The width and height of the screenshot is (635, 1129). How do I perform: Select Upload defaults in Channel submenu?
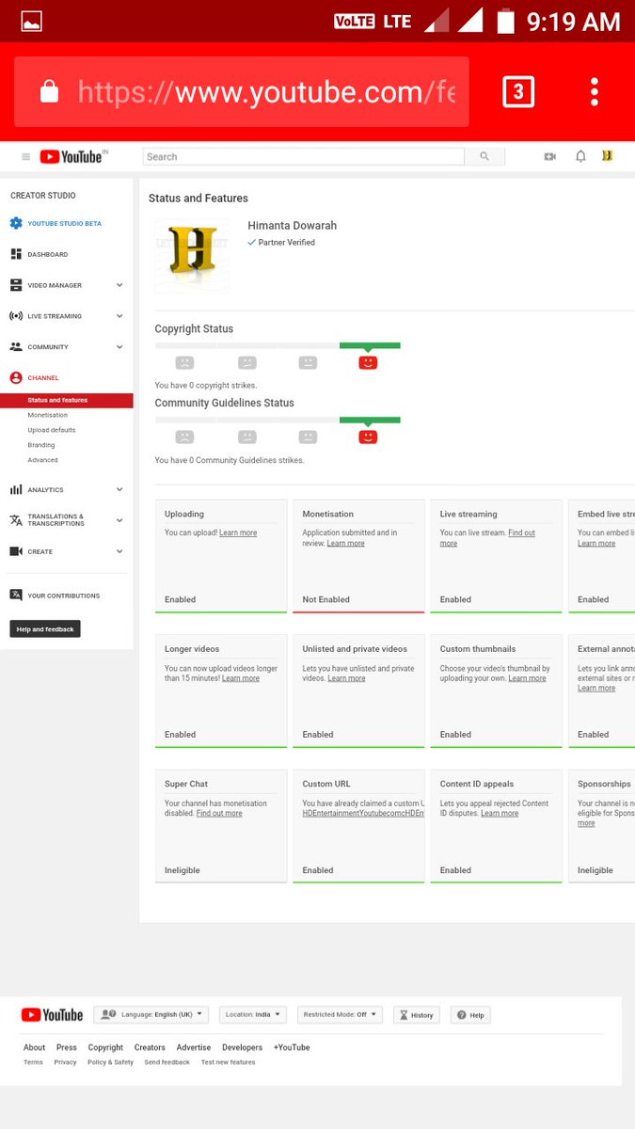(x=52, y=430)
